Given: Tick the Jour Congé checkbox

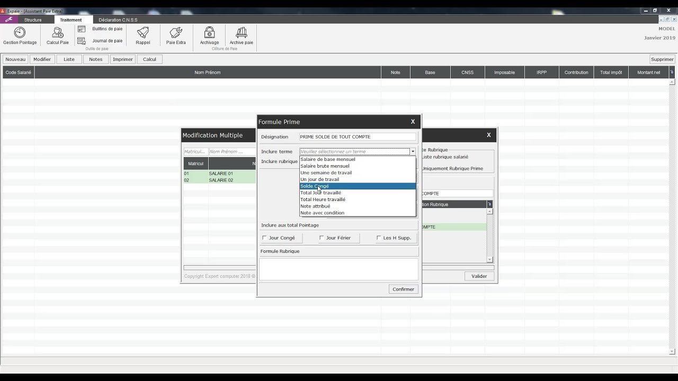Looking at the screenshot, I should 265,238.
